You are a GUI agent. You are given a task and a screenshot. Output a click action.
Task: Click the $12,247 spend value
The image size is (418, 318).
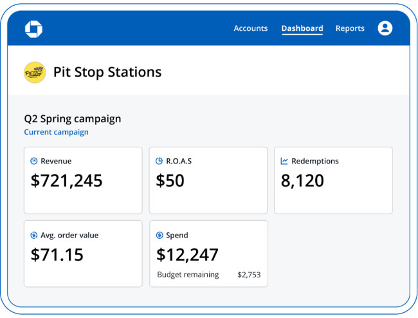point(187,254)
